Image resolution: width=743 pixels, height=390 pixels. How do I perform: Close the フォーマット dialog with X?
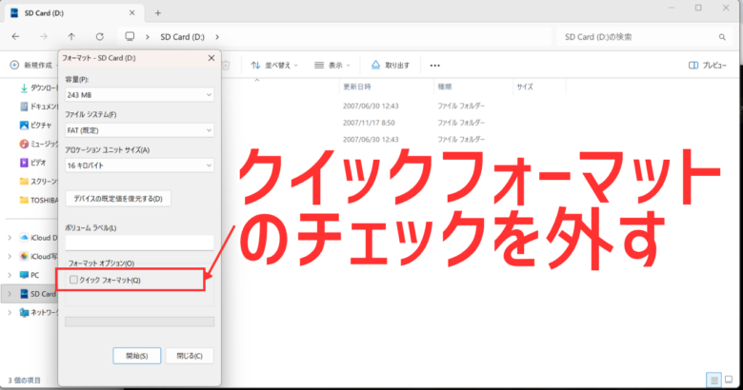tap(211, 58)
